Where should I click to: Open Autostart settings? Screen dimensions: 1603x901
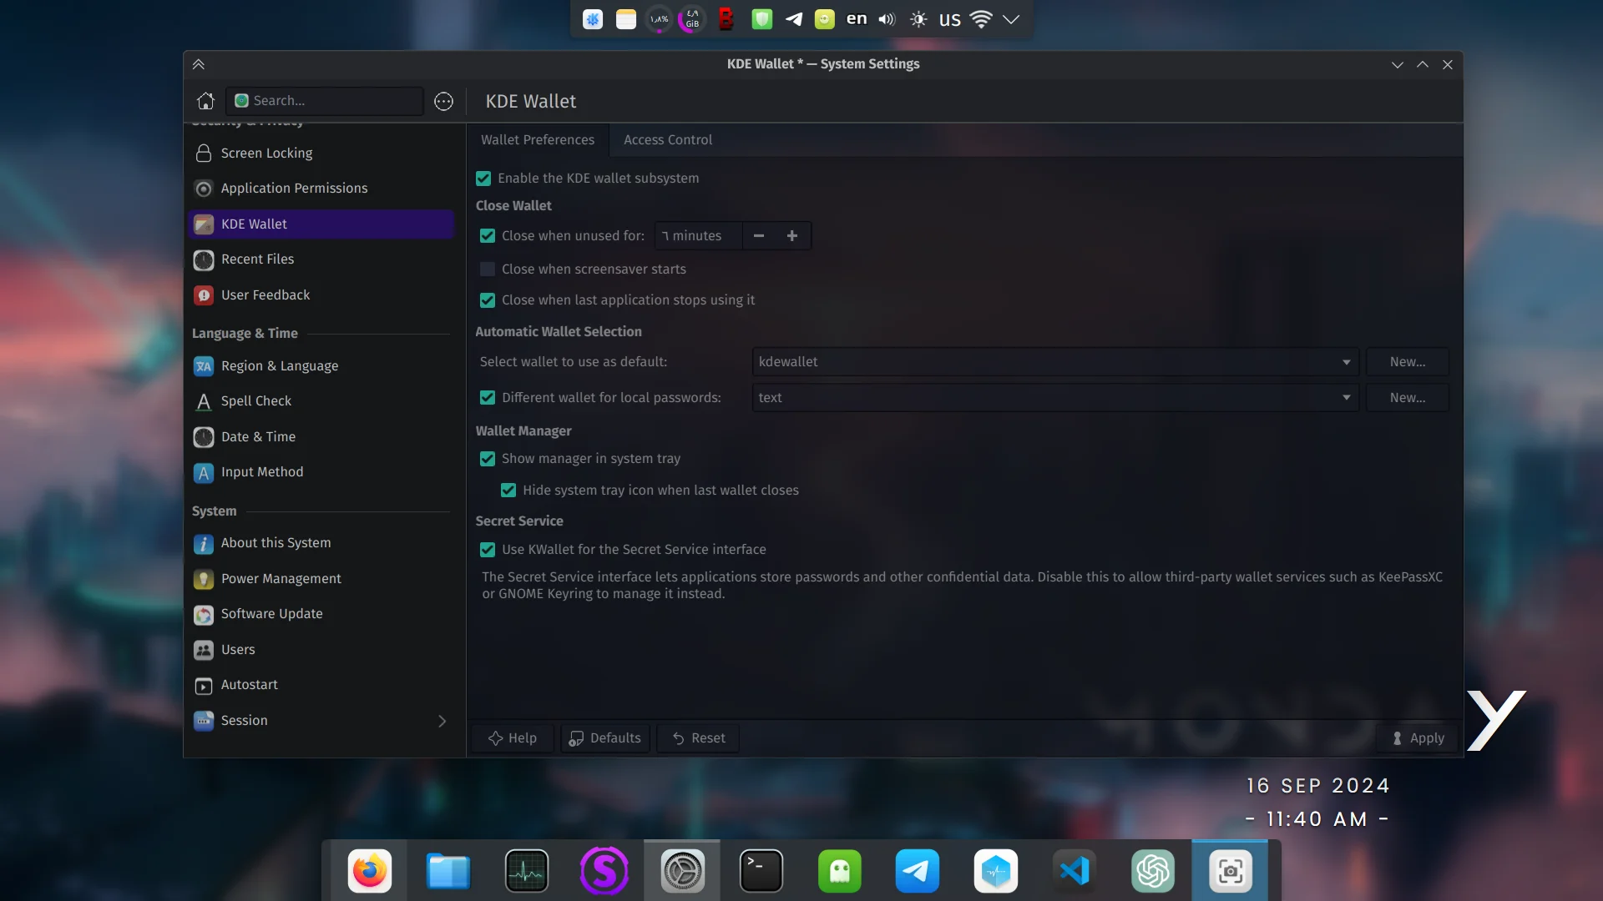click(x=321, y=685)
